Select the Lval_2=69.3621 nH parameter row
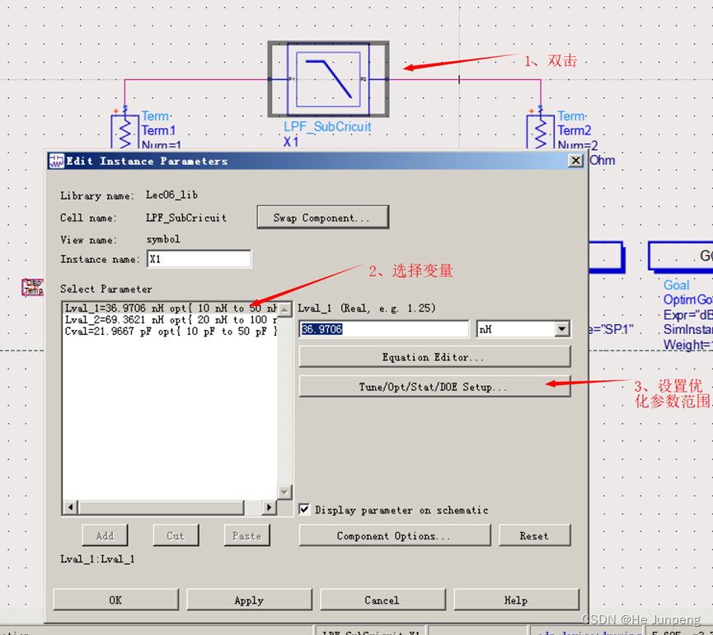Image resolution: width=713 pixels, height=635 pixels. click(x=170, y=320)
